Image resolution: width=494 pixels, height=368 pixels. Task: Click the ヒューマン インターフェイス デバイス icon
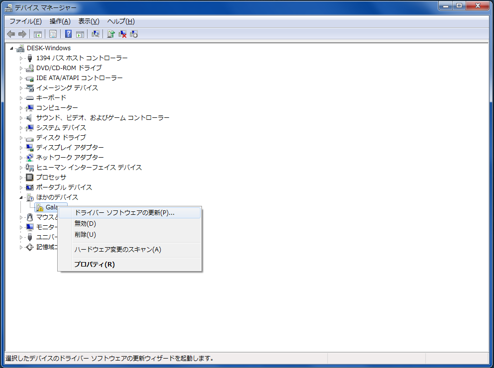tap(30, 168)
